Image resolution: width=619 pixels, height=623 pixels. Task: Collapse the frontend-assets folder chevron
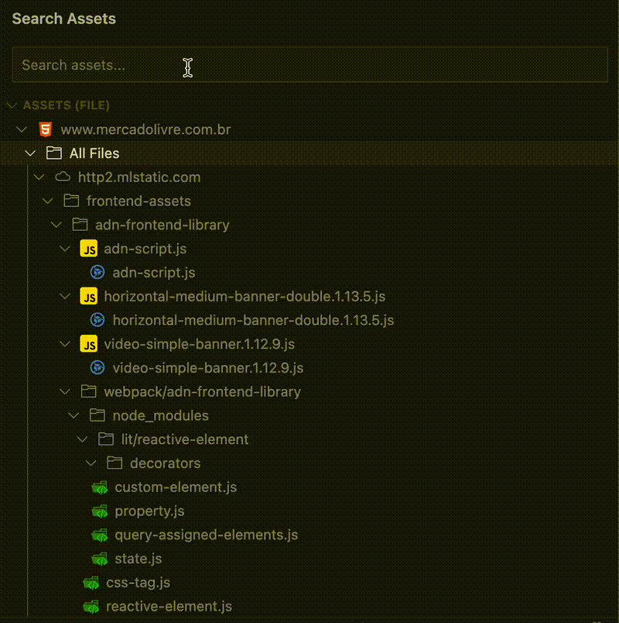(x=48, y=201)
